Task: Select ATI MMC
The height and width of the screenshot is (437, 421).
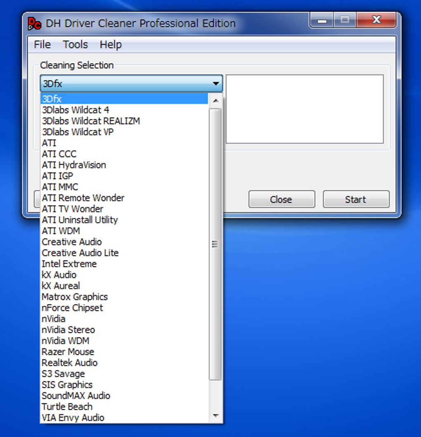Action: (x=124, y=187)
